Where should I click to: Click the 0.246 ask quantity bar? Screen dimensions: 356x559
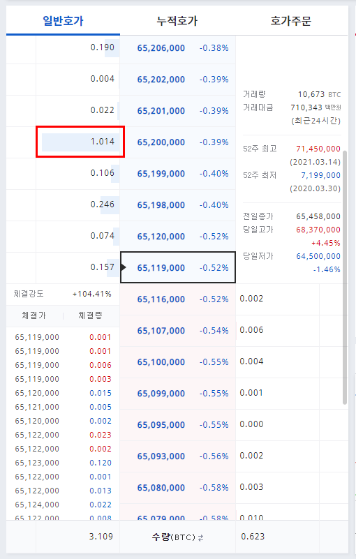pos(110,205)
